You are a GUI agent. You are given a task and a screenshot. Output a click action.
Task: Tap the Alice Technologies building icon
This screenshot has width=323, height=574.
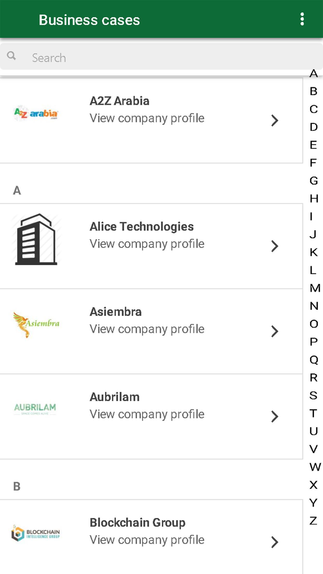click(x=36, y=239)
